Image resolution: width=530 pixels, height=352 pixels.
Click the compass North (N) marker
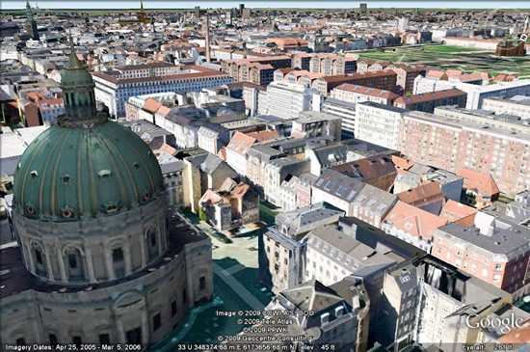tap(523, 38)
